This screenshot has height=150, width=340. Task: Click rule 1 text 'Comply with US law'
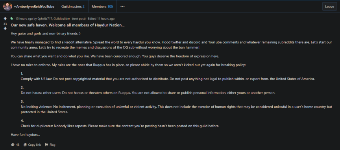tap(168, 79)
